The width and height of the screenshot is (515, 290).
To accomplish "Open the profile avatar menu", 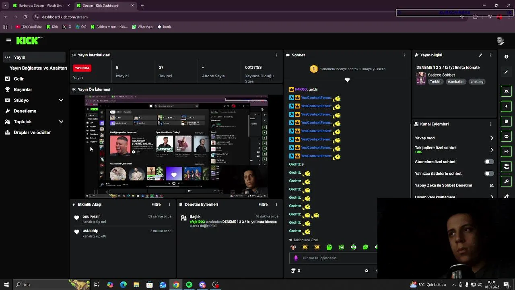I will click(500, 41).
